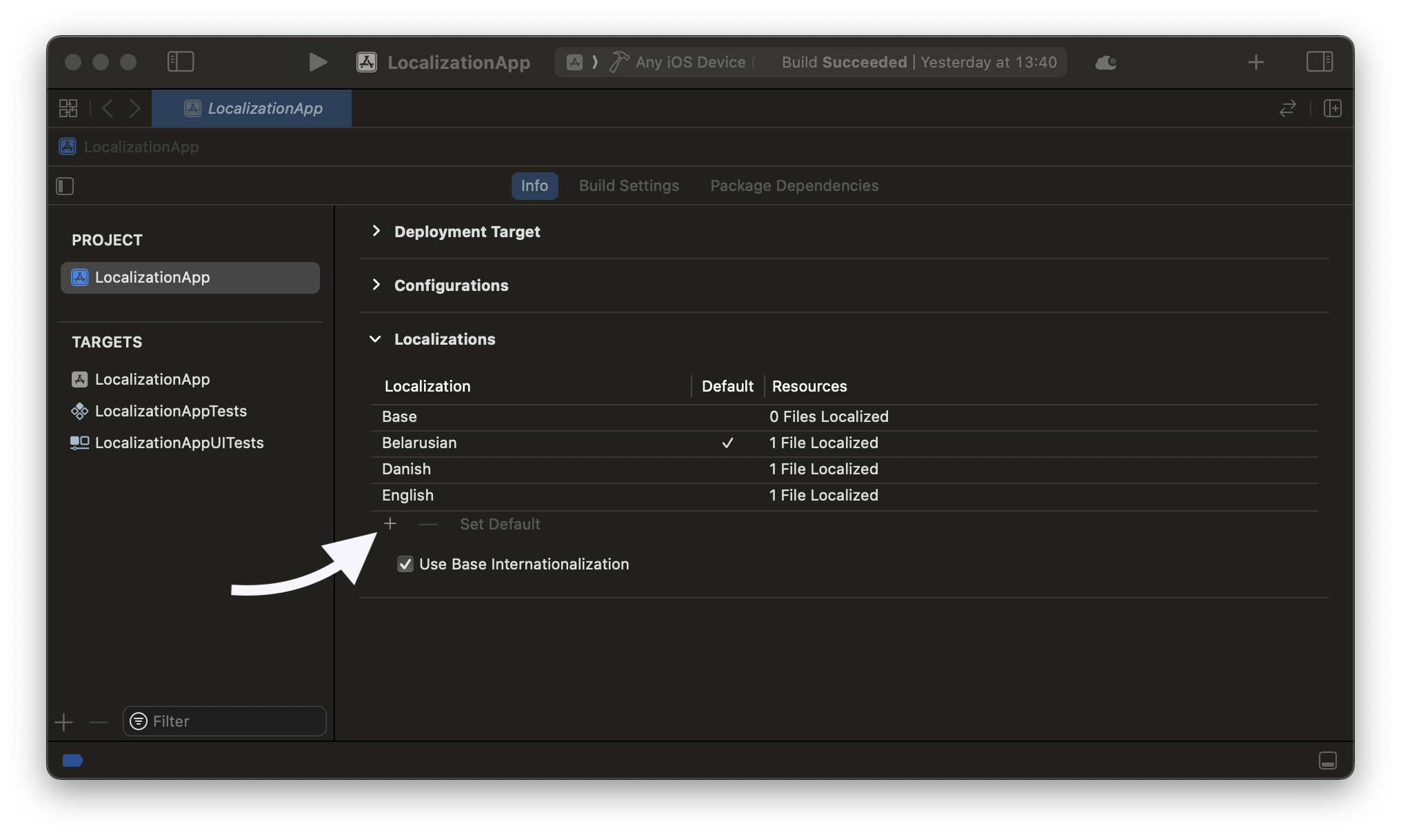This screenshot has height=837, width=1401.
Task: Go forward in editor history
Action: click(134, 108)
